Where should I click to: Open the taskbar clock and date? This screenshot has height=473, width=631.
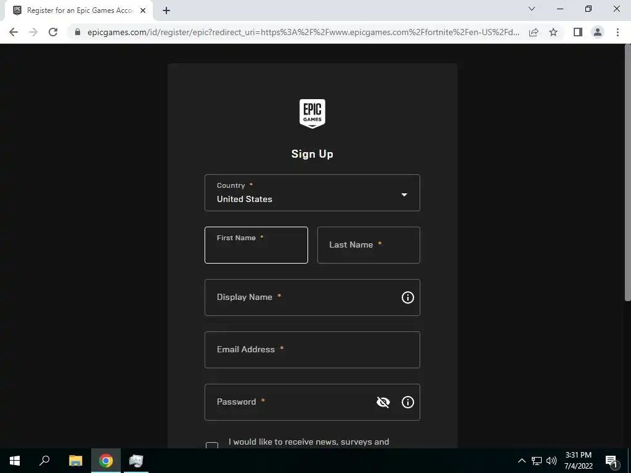pos(578,461)
